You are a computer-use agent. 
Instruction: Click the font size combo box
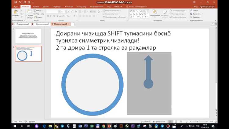point(64,12)
